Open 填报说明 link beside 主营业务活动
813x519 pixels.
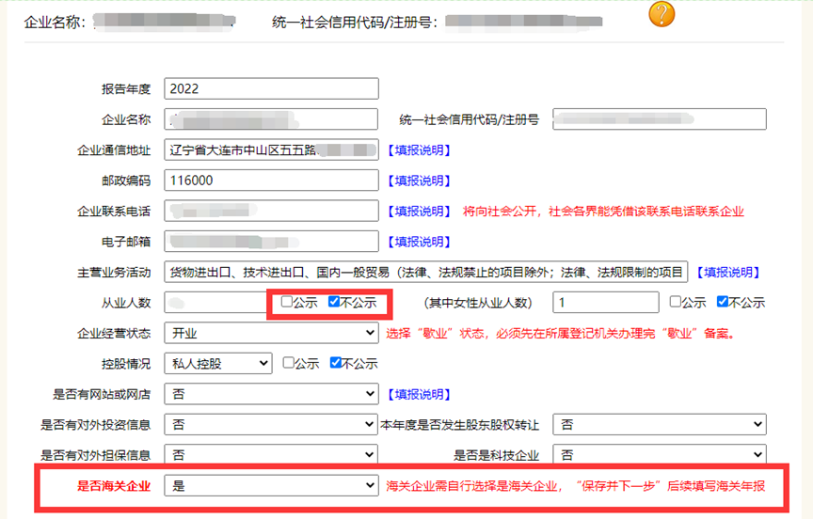tap(728, 273)
